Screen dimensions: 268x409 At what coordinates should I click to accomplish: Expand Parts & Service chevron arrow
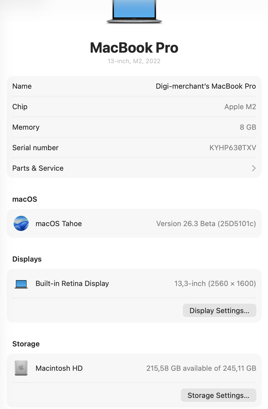point(254,168)
